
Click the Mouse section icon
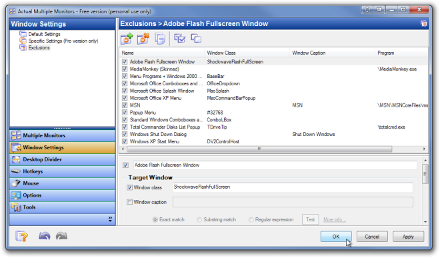pos(16,183)
